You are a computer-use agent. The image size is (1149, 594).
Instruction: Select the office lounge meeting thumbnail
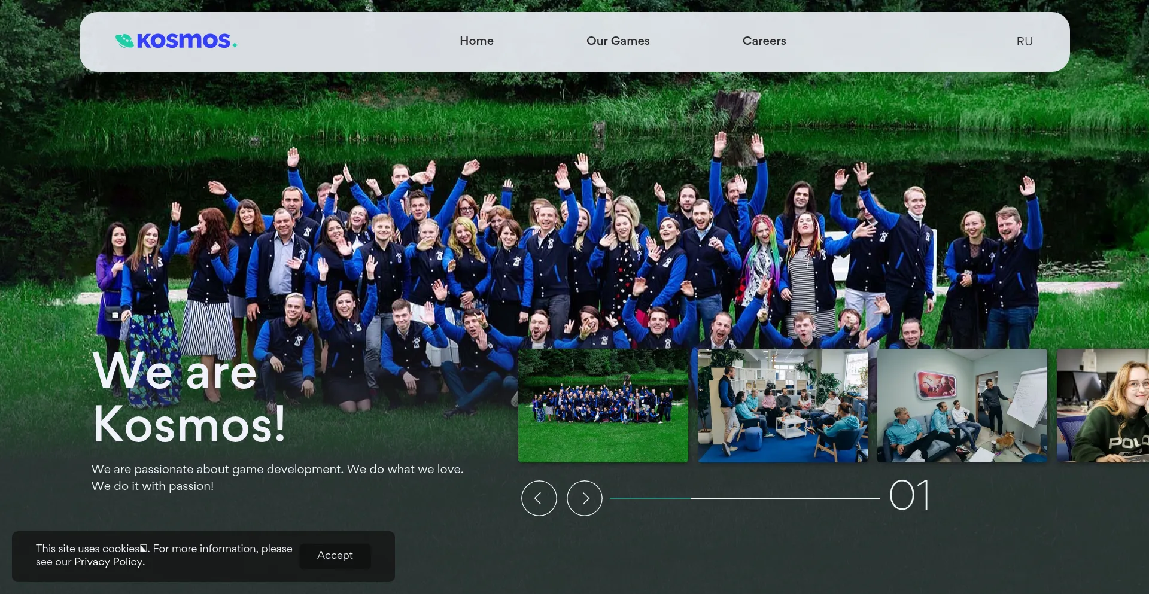point(782,406)
